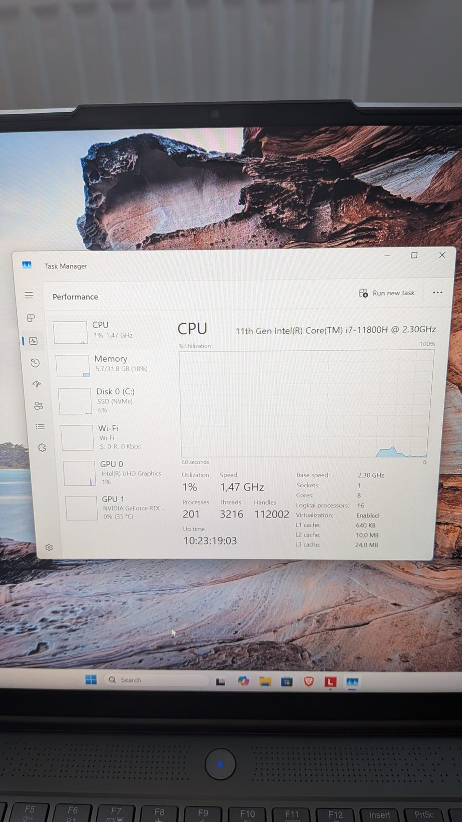Click the CPU utilization graph
The height and width of the screenshot is (822, 462).
306,404
